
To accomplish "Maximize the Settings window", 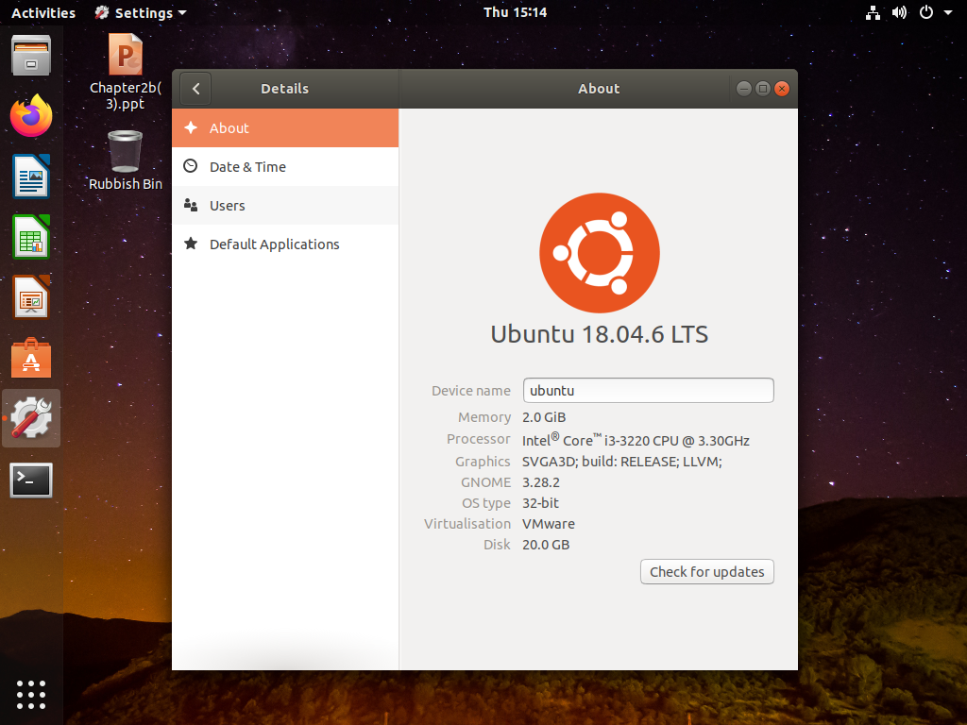I will (x=763, y=89).
